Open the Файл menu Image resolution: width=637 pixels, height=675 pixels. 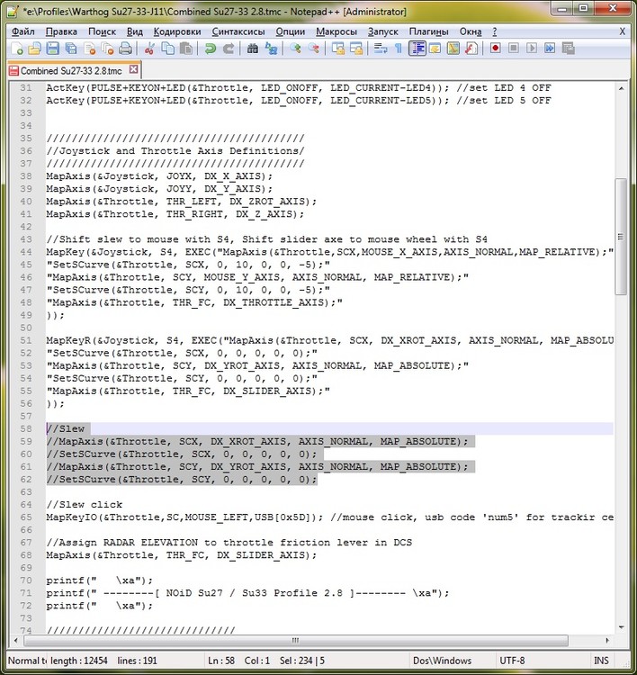click(x=23, y=31)
